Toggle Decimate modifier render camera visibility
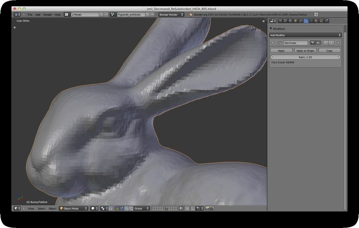Image resolution: width=359 pixels, height=228 pixels. click(312, 43)
